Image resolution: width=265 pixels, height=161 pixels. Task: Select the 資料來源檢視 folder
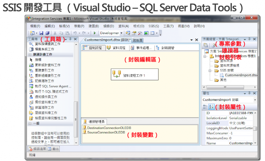pos(227,66)
